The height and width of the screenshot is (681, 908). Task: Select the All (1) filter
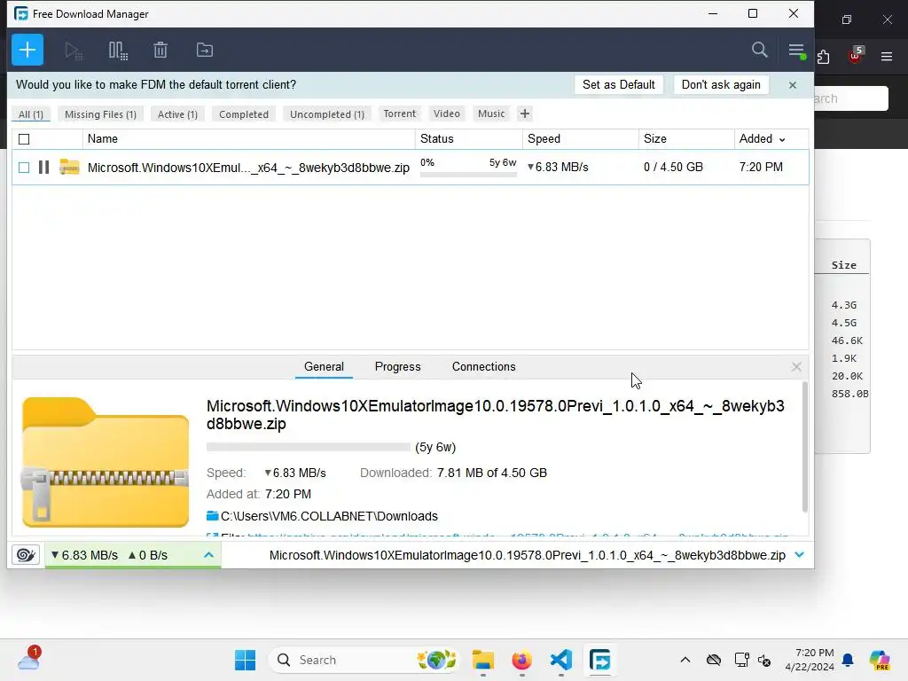point(31,114)
